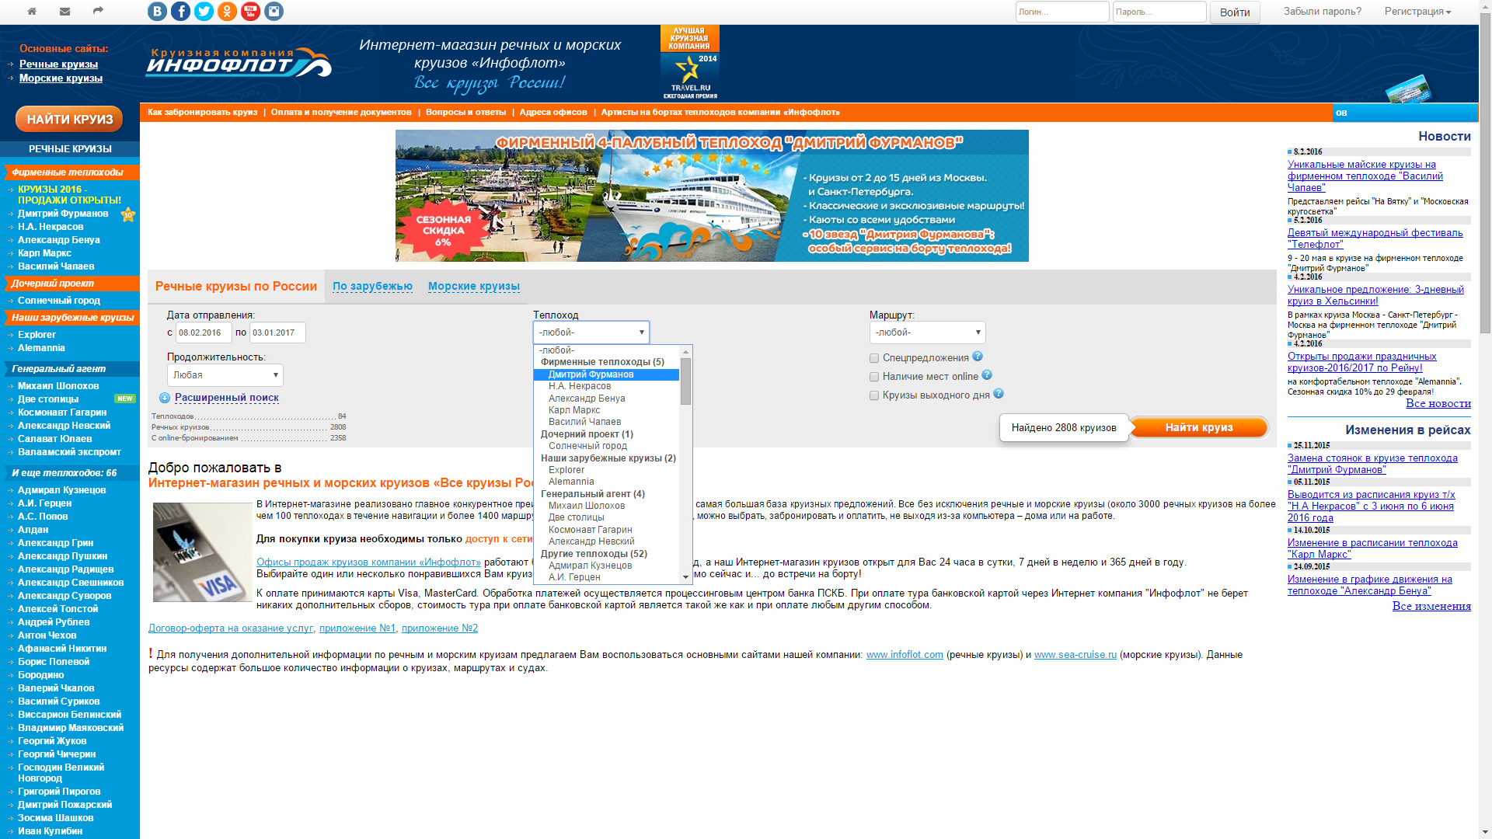This screenshot has height=839, width=1492.
Task: Switch to Морские круизы tab
Action: (473, 287)
